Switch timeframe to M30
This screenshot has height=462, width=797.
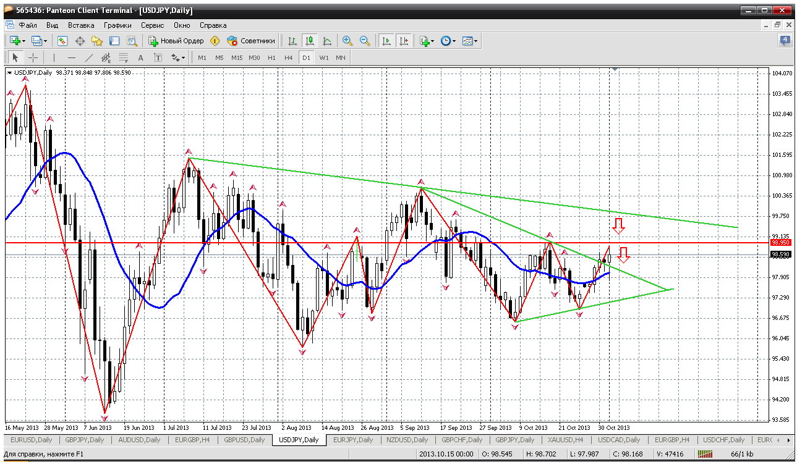point(254,57)
